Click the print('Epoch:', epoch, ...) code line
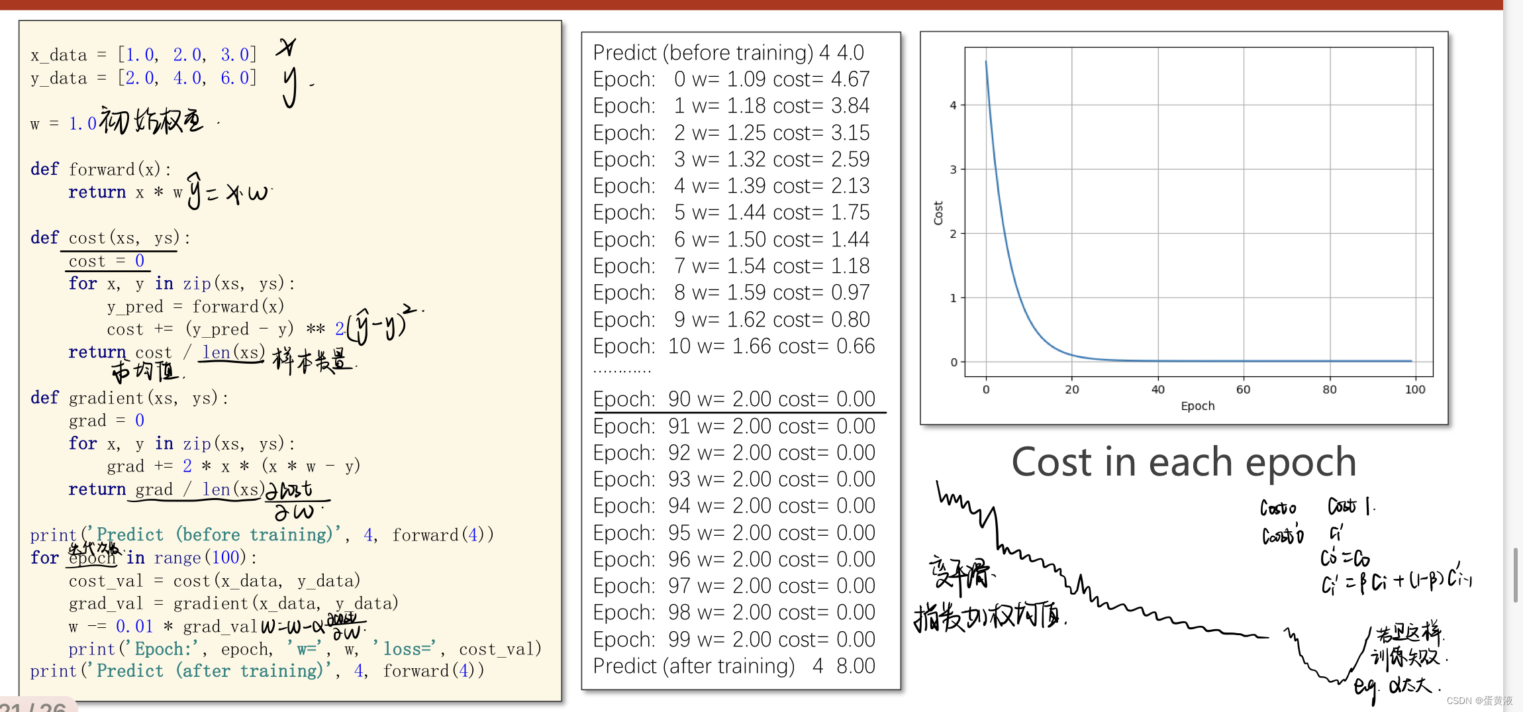This screenshot has height=712, width=1523. pyautogui.click(x=305, y=649)
